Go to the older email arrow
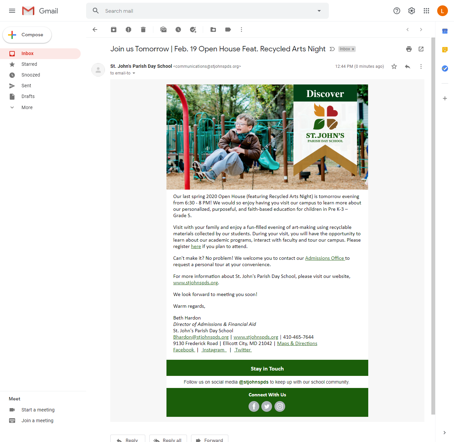Image resolution: width=454 pixels, height=442 pixels. point(421,30)
